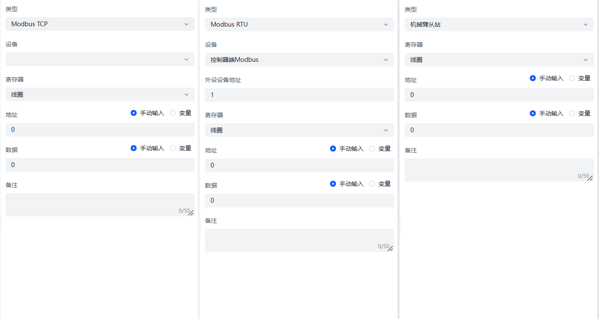Open the Modbus TCP type dropdown

click(x=100, y=24)
